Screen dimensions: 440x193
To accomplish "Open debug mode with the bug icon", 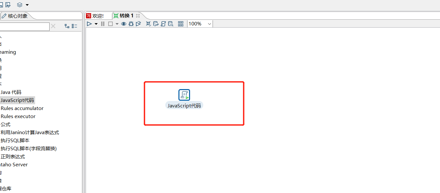I will coord(131,24).
